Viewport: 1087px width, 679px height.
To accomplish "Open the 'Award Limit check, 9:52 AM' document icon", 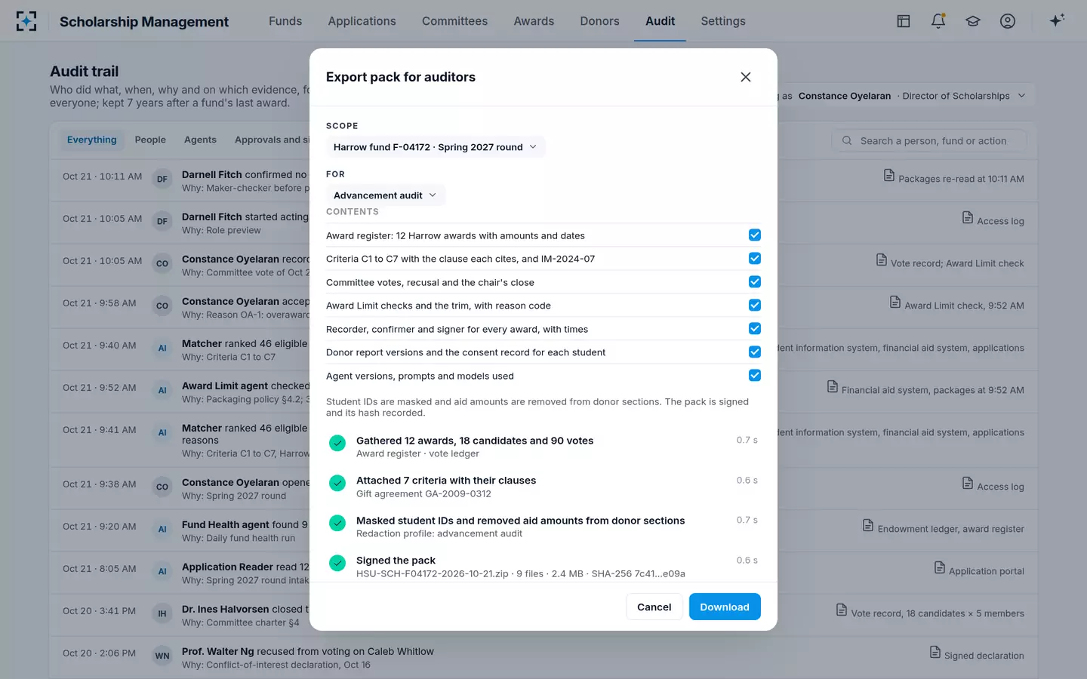I will (x=895, y=303).
